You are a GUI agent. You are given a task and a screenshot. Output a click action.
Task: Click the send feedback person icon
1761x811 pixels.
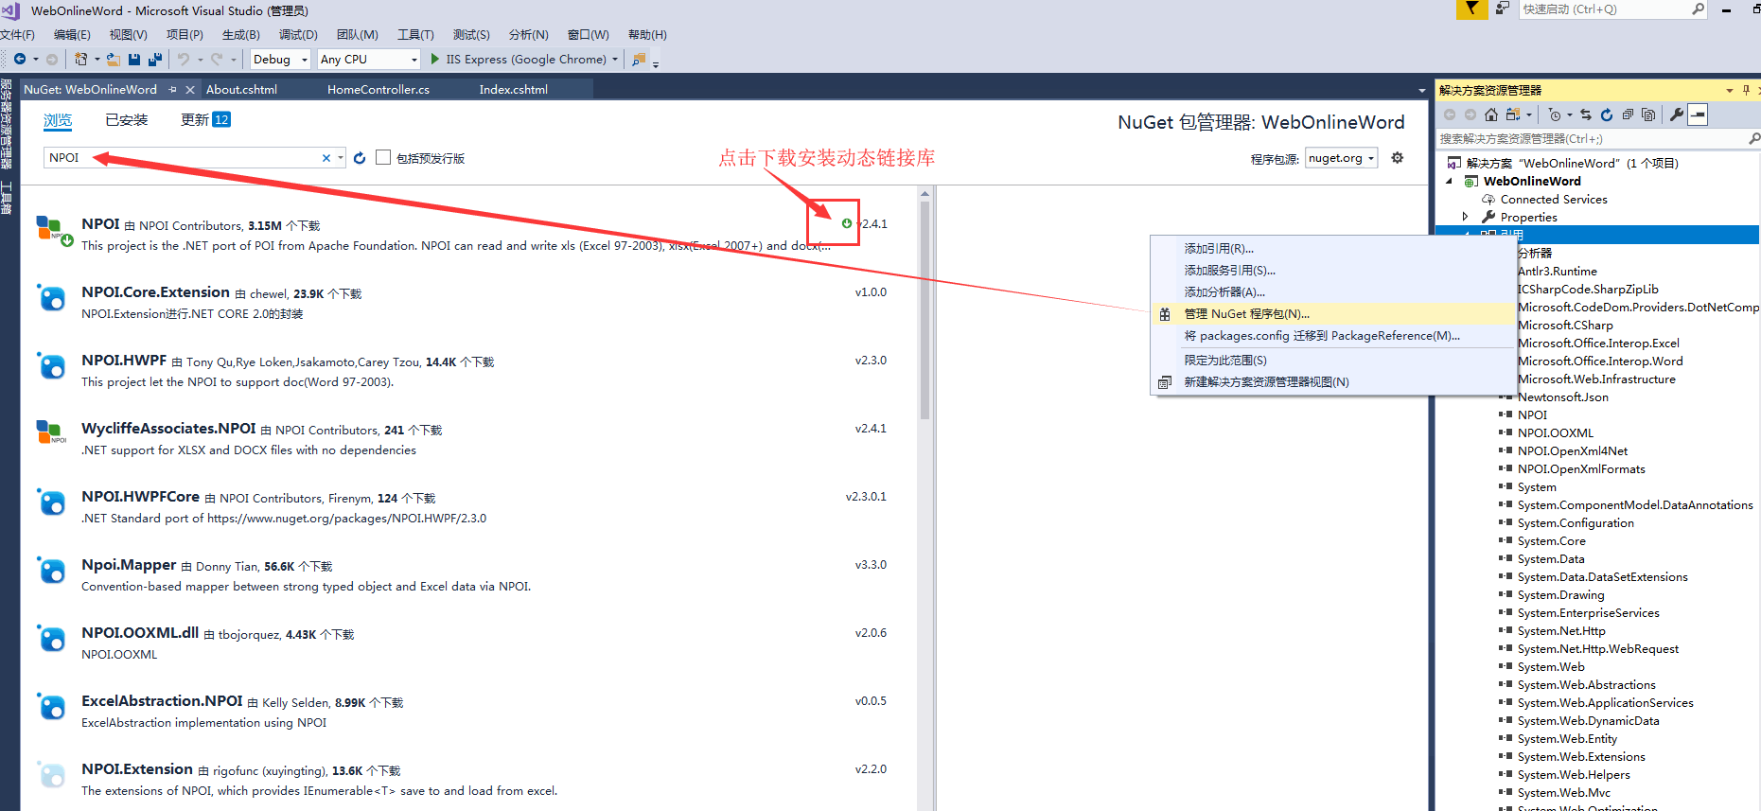(x=1502, y=9)
